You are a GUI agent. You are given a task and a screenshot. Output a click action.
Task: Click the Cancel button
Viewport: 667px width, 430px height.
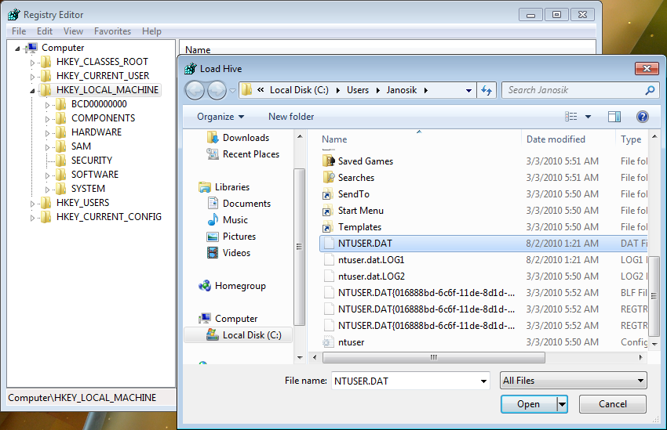point(613,404)
